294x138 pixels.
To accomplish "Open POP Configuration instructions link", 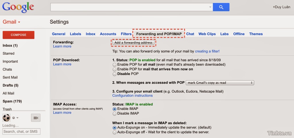I will point(132,96).
